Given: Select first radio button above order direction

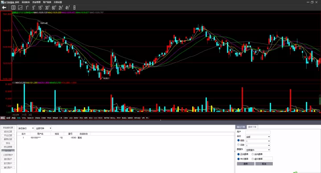Looking at the screenshot, I should point(239,141).
